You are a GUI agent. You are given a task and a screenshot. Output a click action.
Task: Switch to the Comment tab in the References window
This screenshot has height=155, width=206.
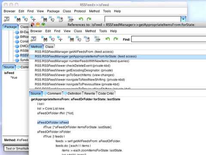pyautogui.click(x=53, y=93)
